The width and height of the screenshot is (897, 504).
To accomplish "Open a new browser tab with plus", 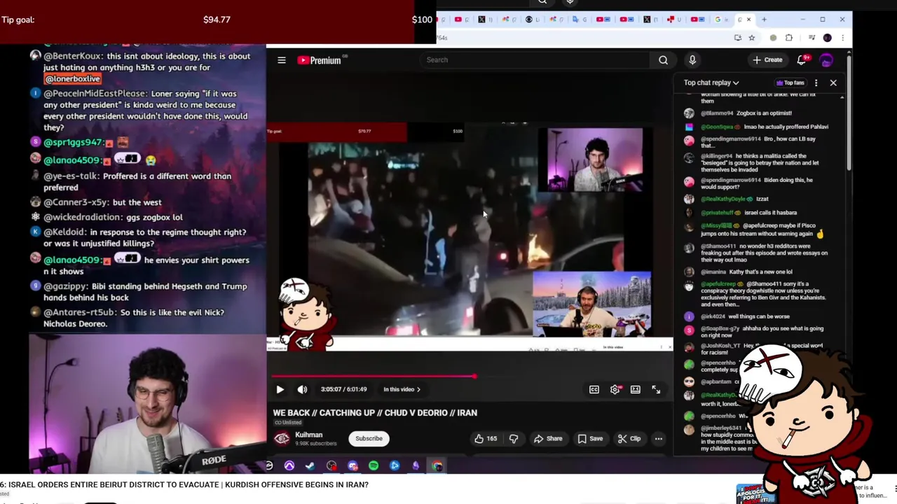I will click(x=764, y=20).
